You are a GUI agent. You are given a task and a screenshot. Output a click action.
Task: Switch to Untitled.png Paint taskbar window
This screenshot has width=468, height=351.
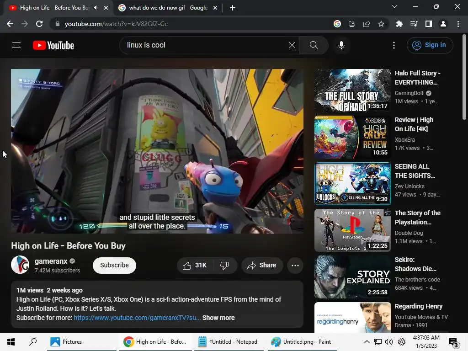(x=302, y=342)
